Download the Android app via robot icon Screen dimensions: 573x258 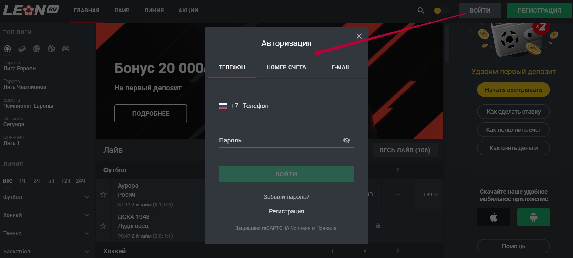tap(533, 217)
